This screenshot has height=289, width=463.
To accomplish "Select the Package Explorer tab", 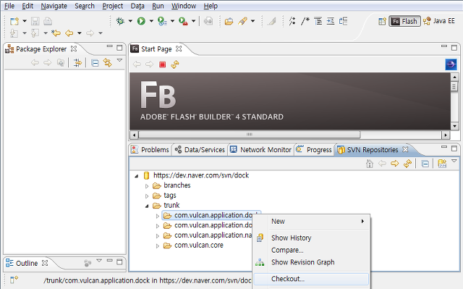I will (x=41, y=49).
